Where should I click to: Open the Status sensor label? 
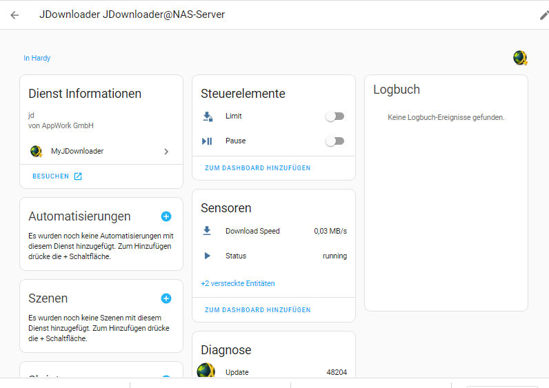236,256
